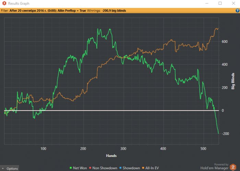Minimize the Results Graph window
Viewport: 240px width, 171px height.
pos(206,3)
